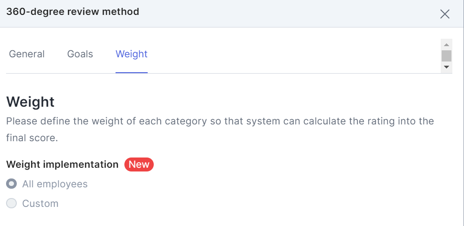Click the Weight implementation label

point(62,164)
